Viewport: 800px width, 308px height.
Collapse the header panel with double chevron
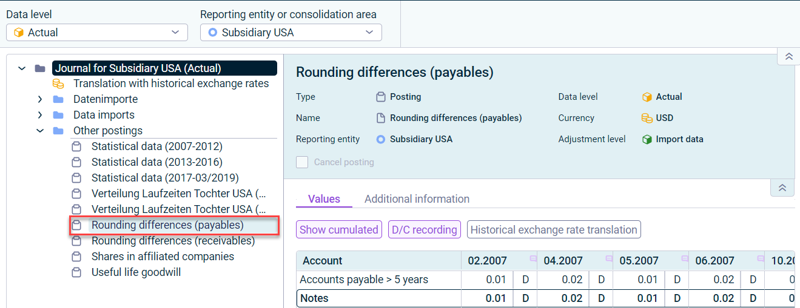pos(788,56)
